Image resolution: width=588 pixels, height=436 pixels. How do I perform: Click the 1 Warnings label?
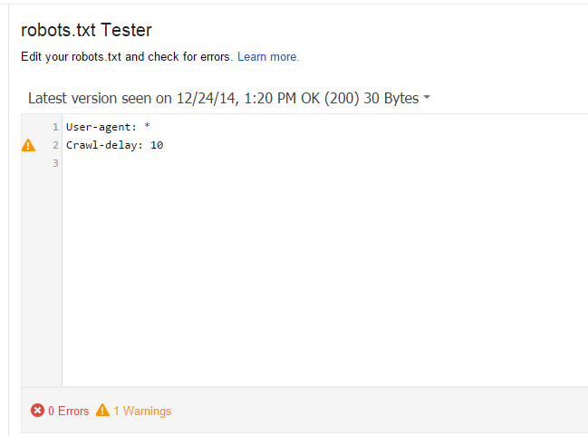pyautogui.click(x=142, y=411)
